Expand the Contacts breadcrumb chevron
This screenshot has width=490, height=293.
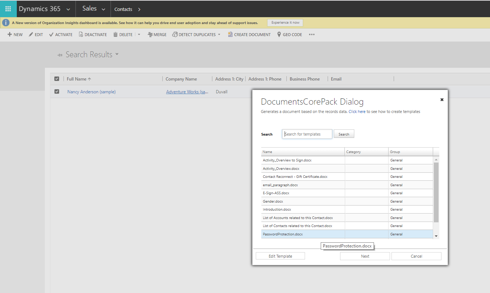(x=139, y=9)
